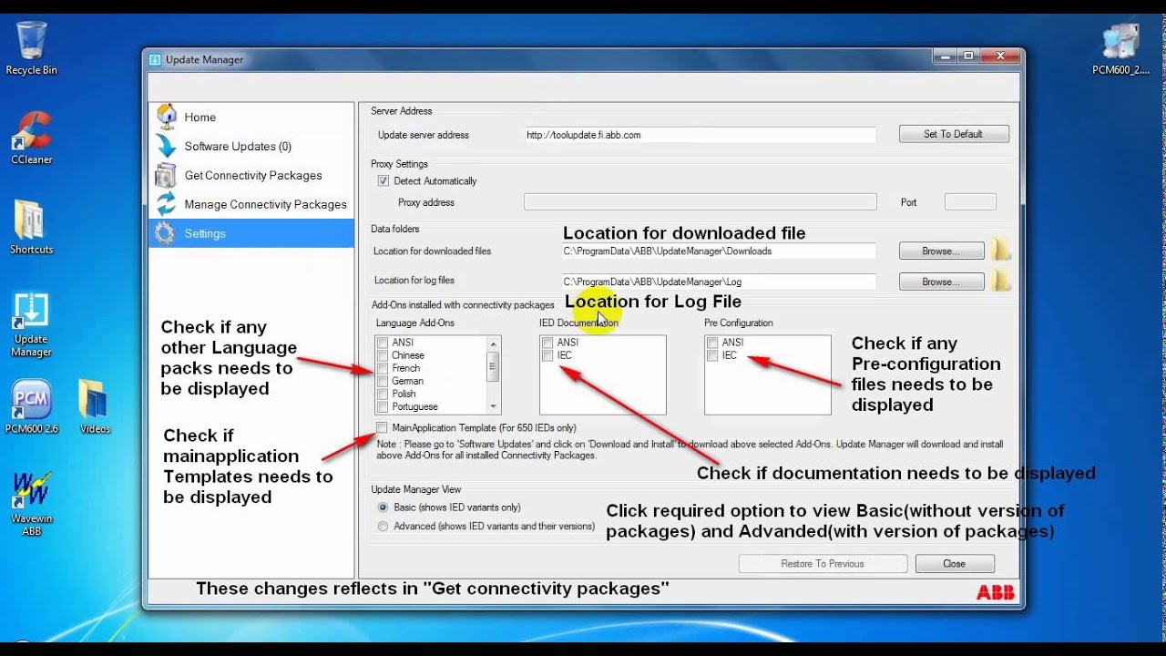Check ANSI under Pre Configuration

(712, 343)
